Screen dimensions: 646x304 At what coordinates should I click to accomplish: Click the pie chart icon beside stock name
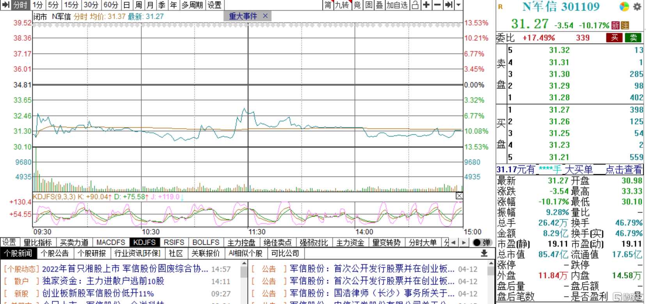click(624, 7)
